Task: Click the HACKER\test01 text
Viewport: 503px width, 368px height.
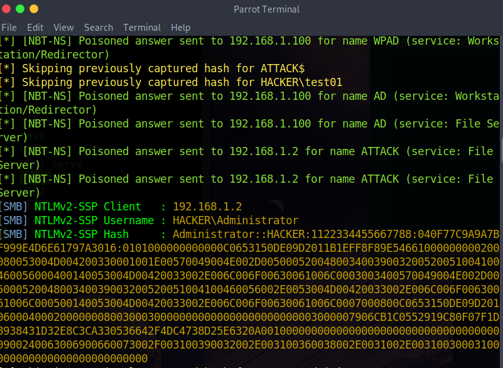Action: [301, 82]
